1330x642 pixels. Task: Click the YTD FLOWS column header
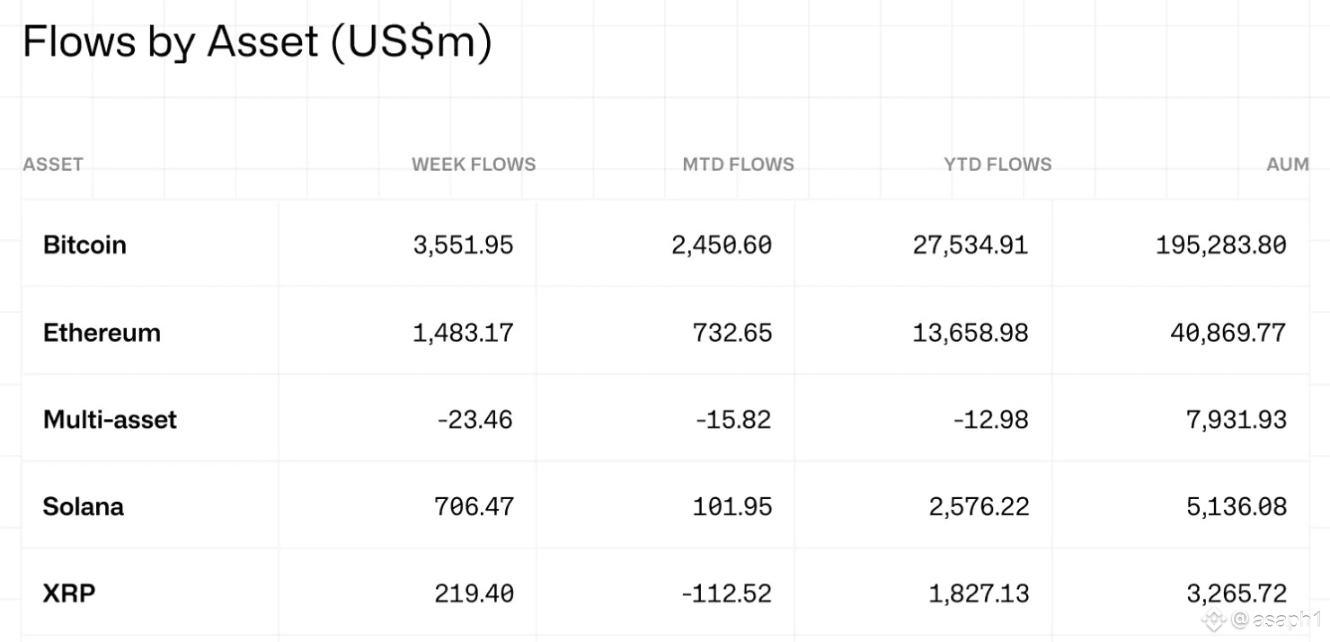pyautogui.click(x=997, y=165)
